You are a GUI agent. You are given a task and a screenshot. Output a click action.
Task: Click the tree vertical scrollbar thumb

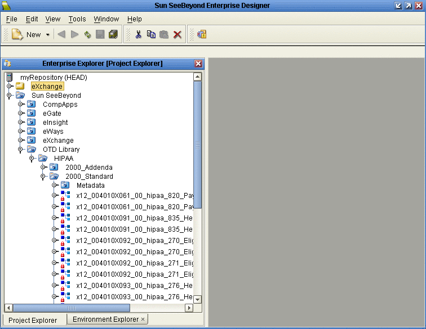point(198,145)
